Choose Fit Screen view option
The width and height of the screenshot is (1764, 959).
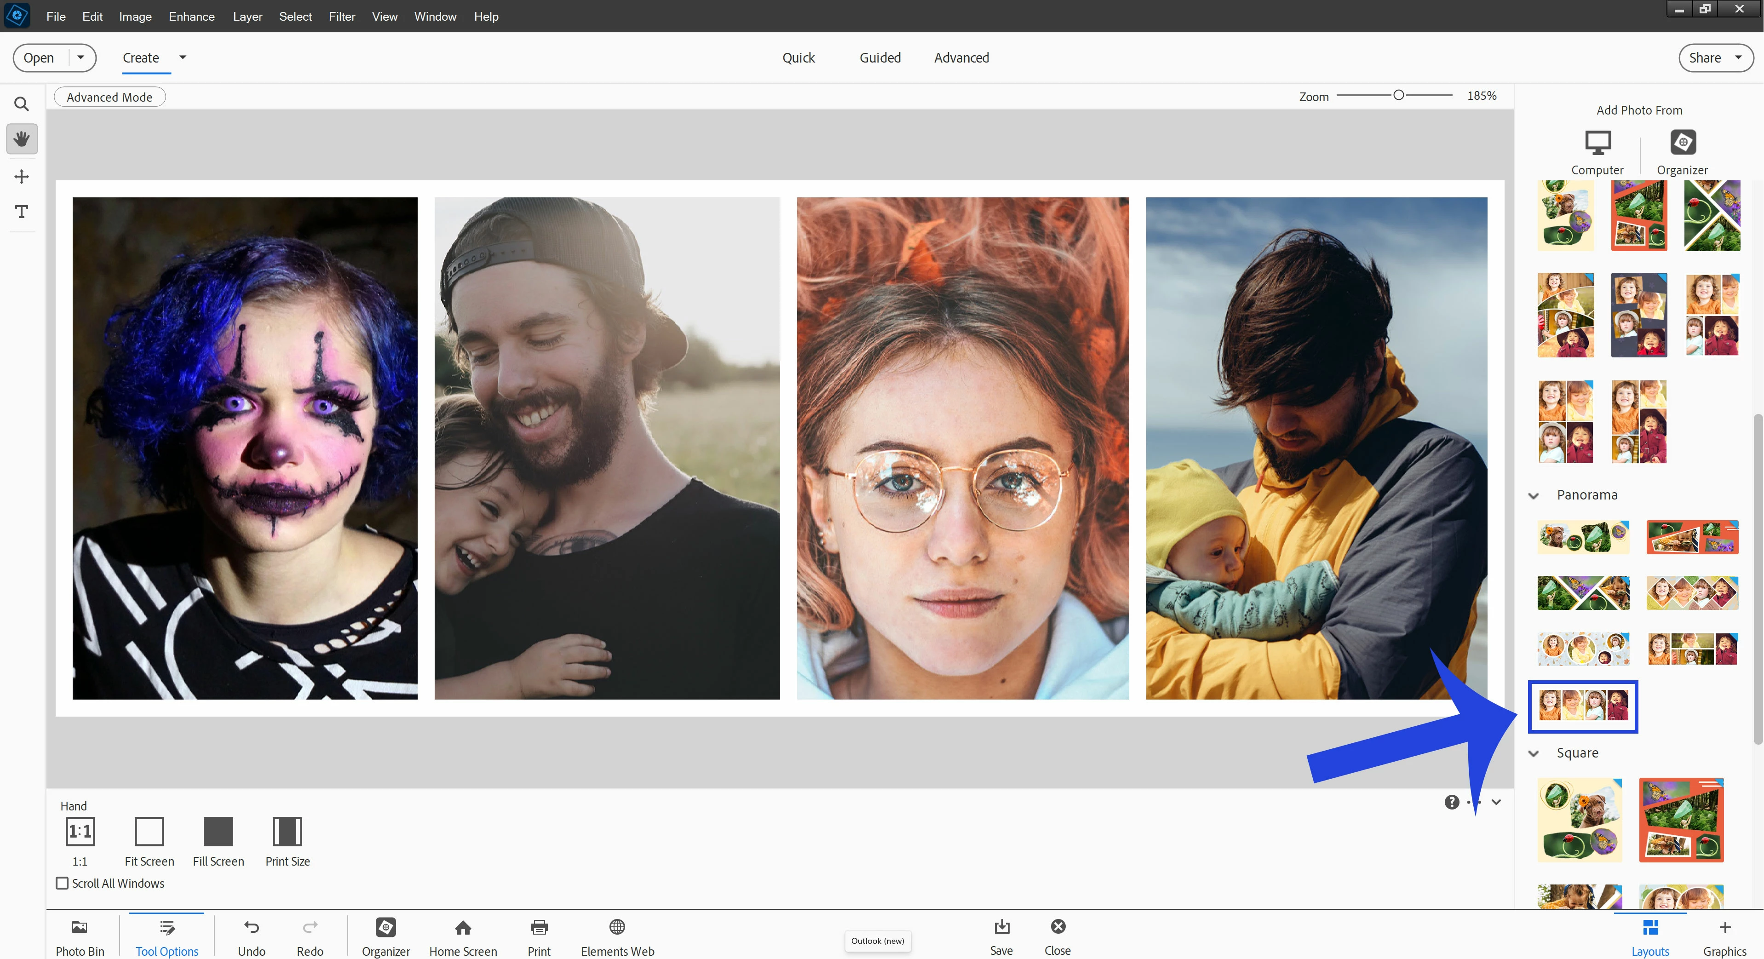pos(149,841)
